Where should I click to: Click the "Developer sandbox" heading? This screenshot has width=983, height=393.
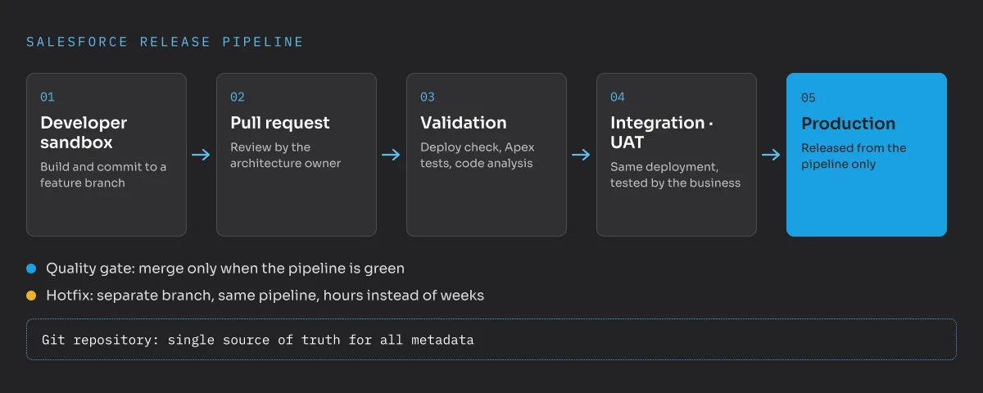84,133
